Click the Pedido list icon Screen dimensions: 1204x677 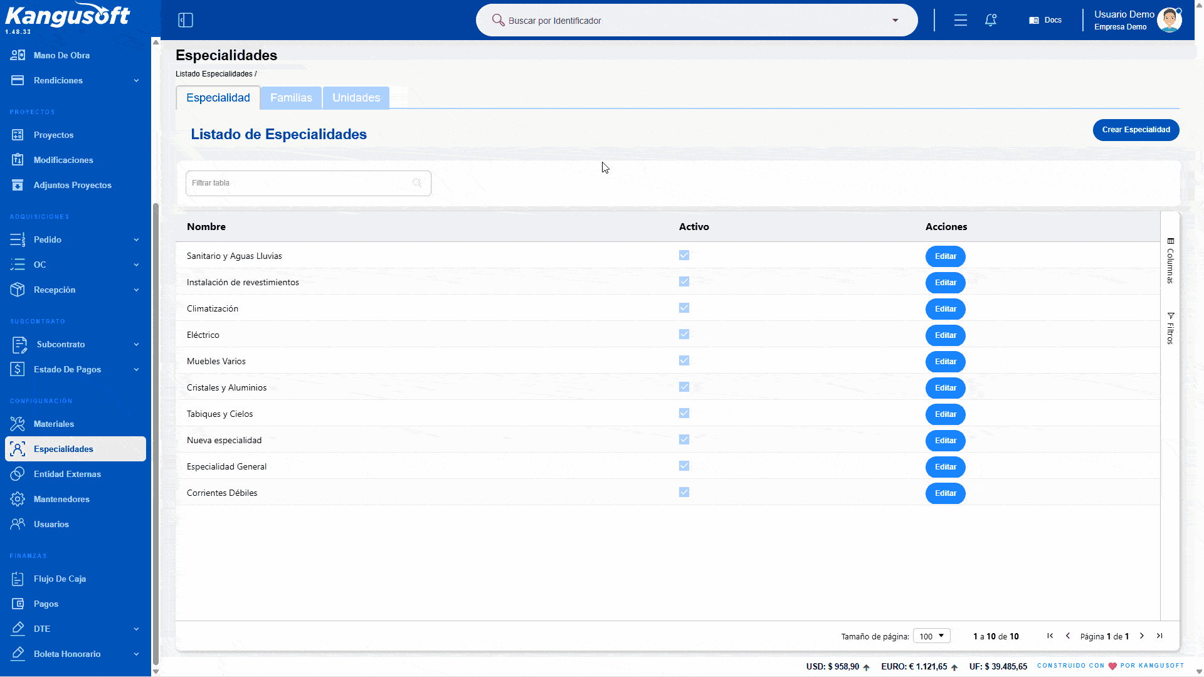tap(18, 239)
